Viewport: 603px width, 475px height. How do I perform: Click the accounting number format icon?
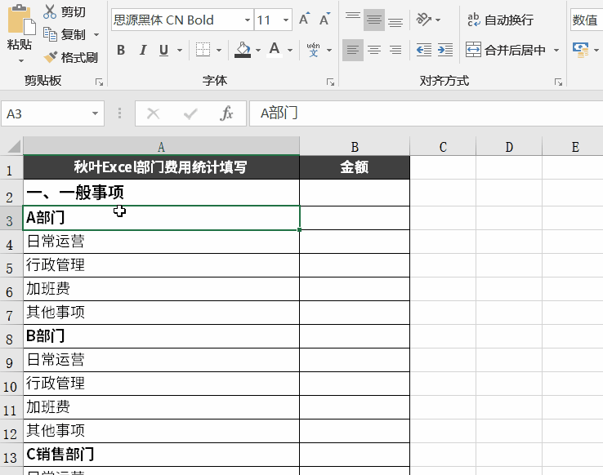[580, 50]
